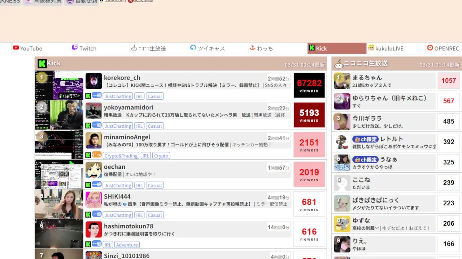Open ゆらりちゃん avatar in niconico list

(342, 101)
